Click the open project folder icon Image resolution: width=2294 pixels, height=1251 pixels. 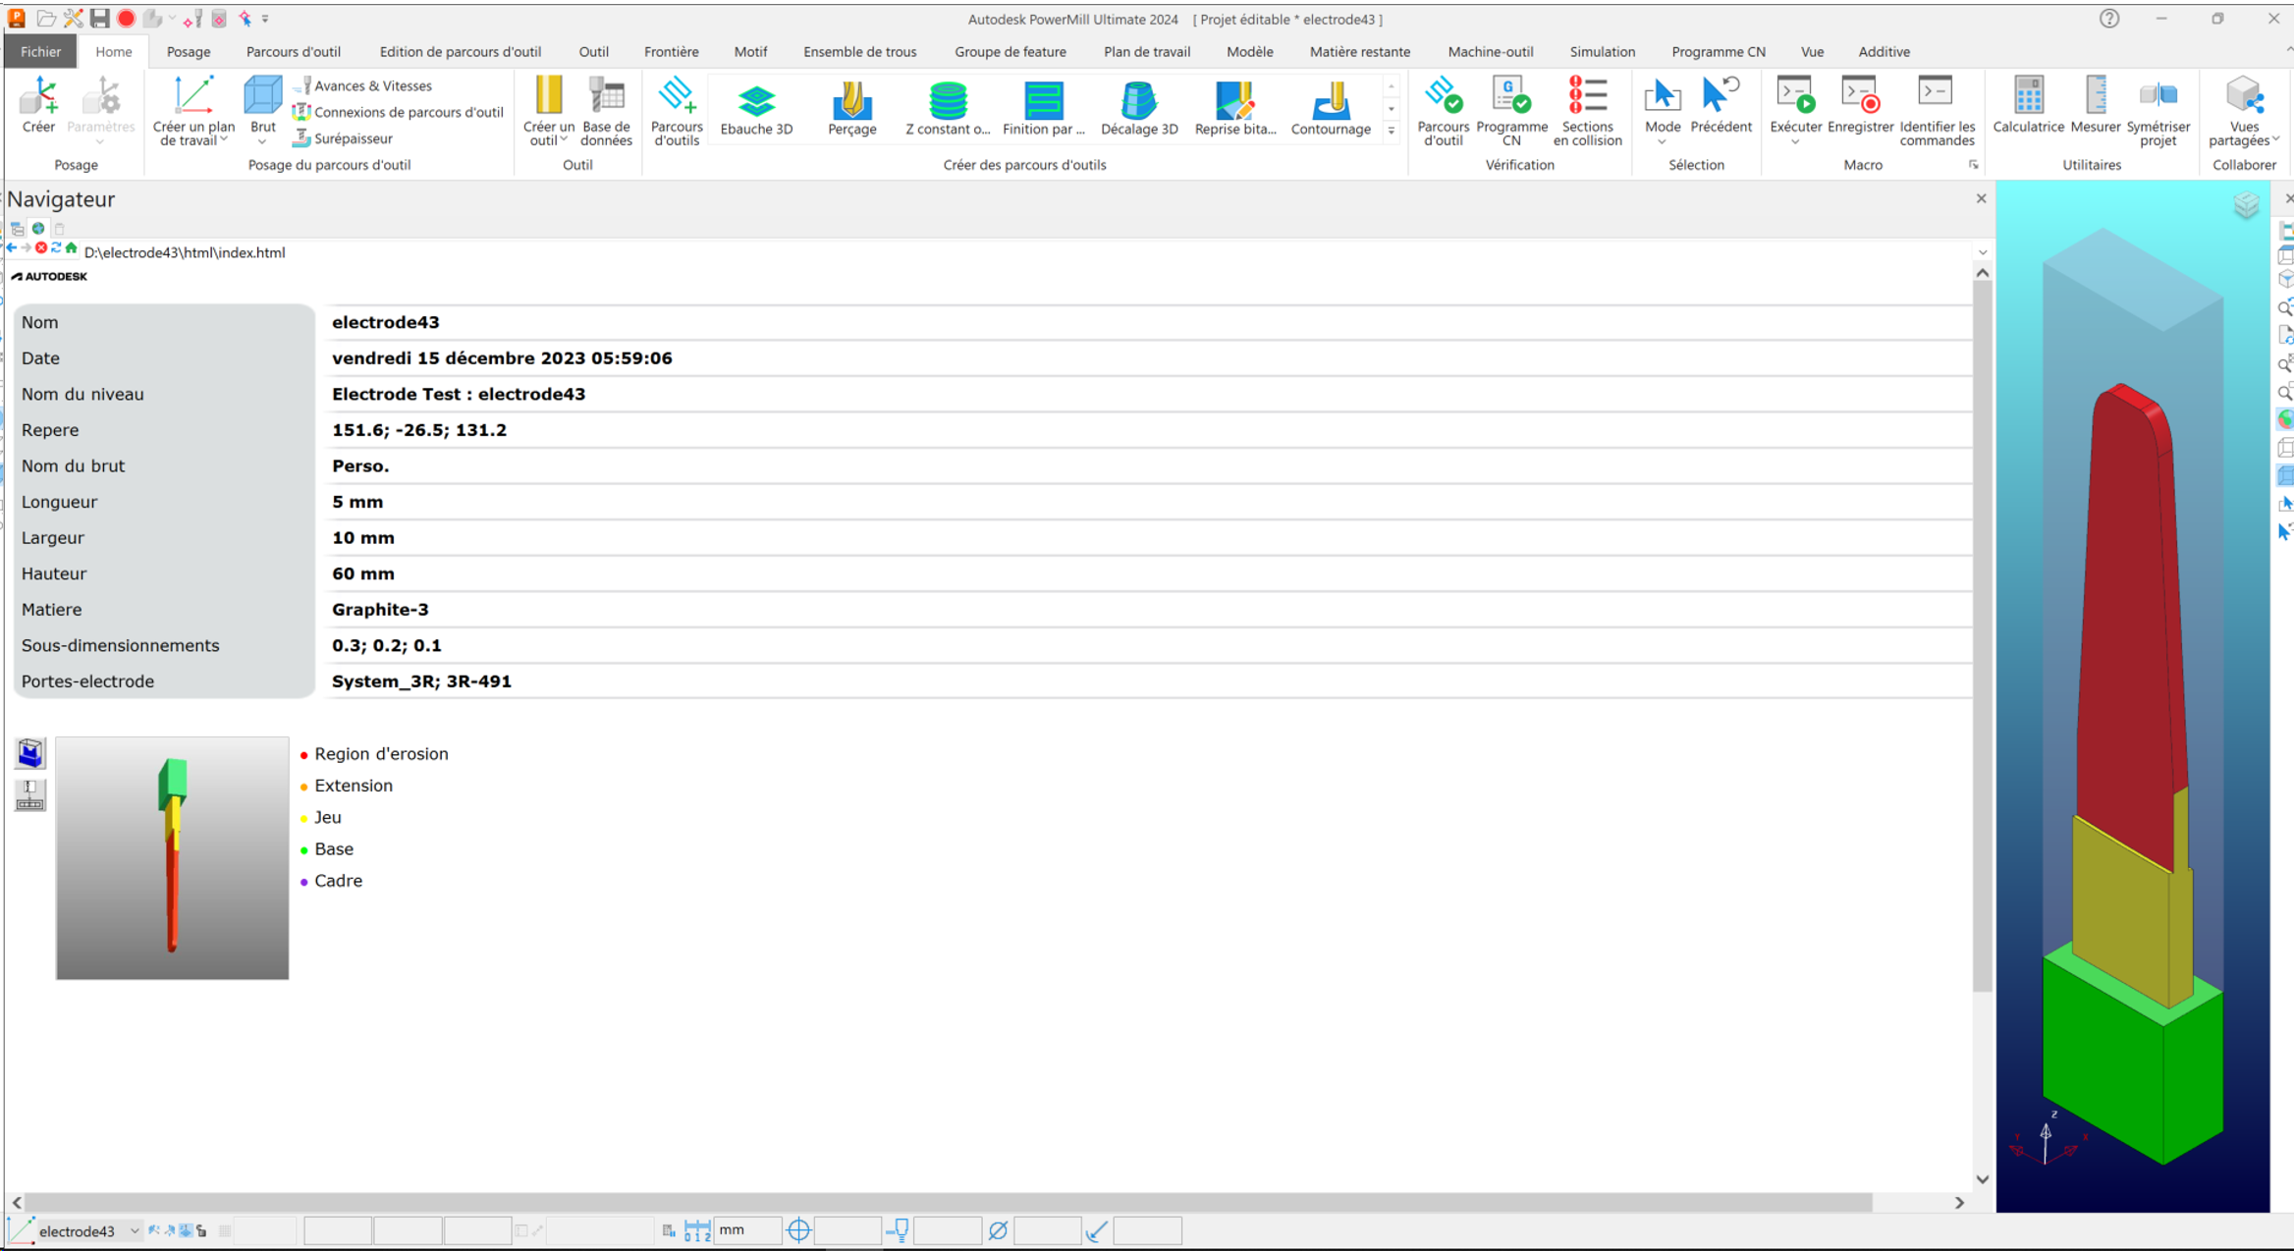[45, 19]
